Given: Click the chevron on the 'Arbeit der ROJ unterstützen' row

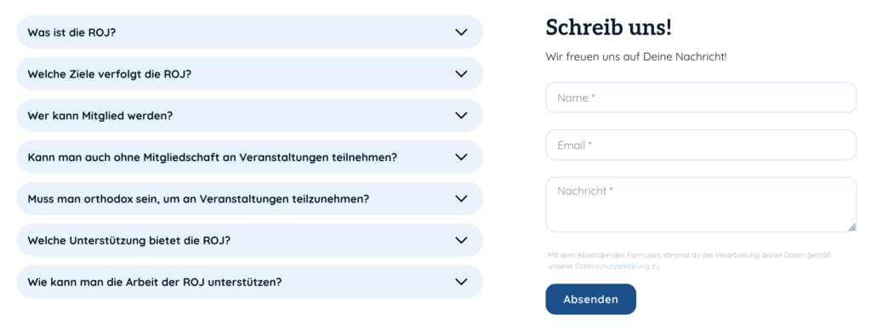Looking at the screenshot, I should click(461, 282).
